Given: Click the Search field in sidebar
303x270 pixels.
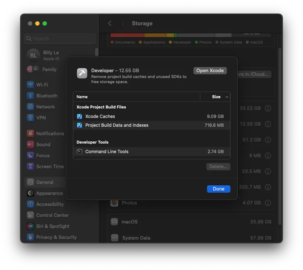Looking at the screenshot, I should coord(60,38).
